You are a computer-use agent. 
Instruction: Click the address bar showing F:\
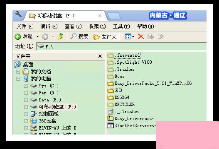pos(121,46)
